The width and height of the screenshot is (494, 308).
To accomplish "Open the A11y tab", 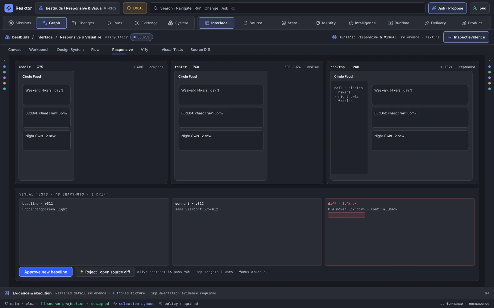I will 144,50.
